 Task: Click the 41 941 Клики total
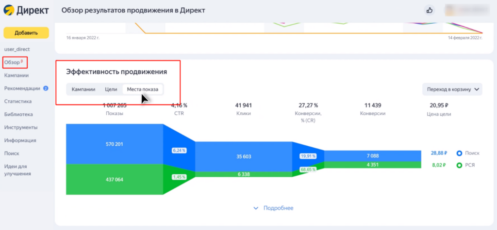point(244,106)
